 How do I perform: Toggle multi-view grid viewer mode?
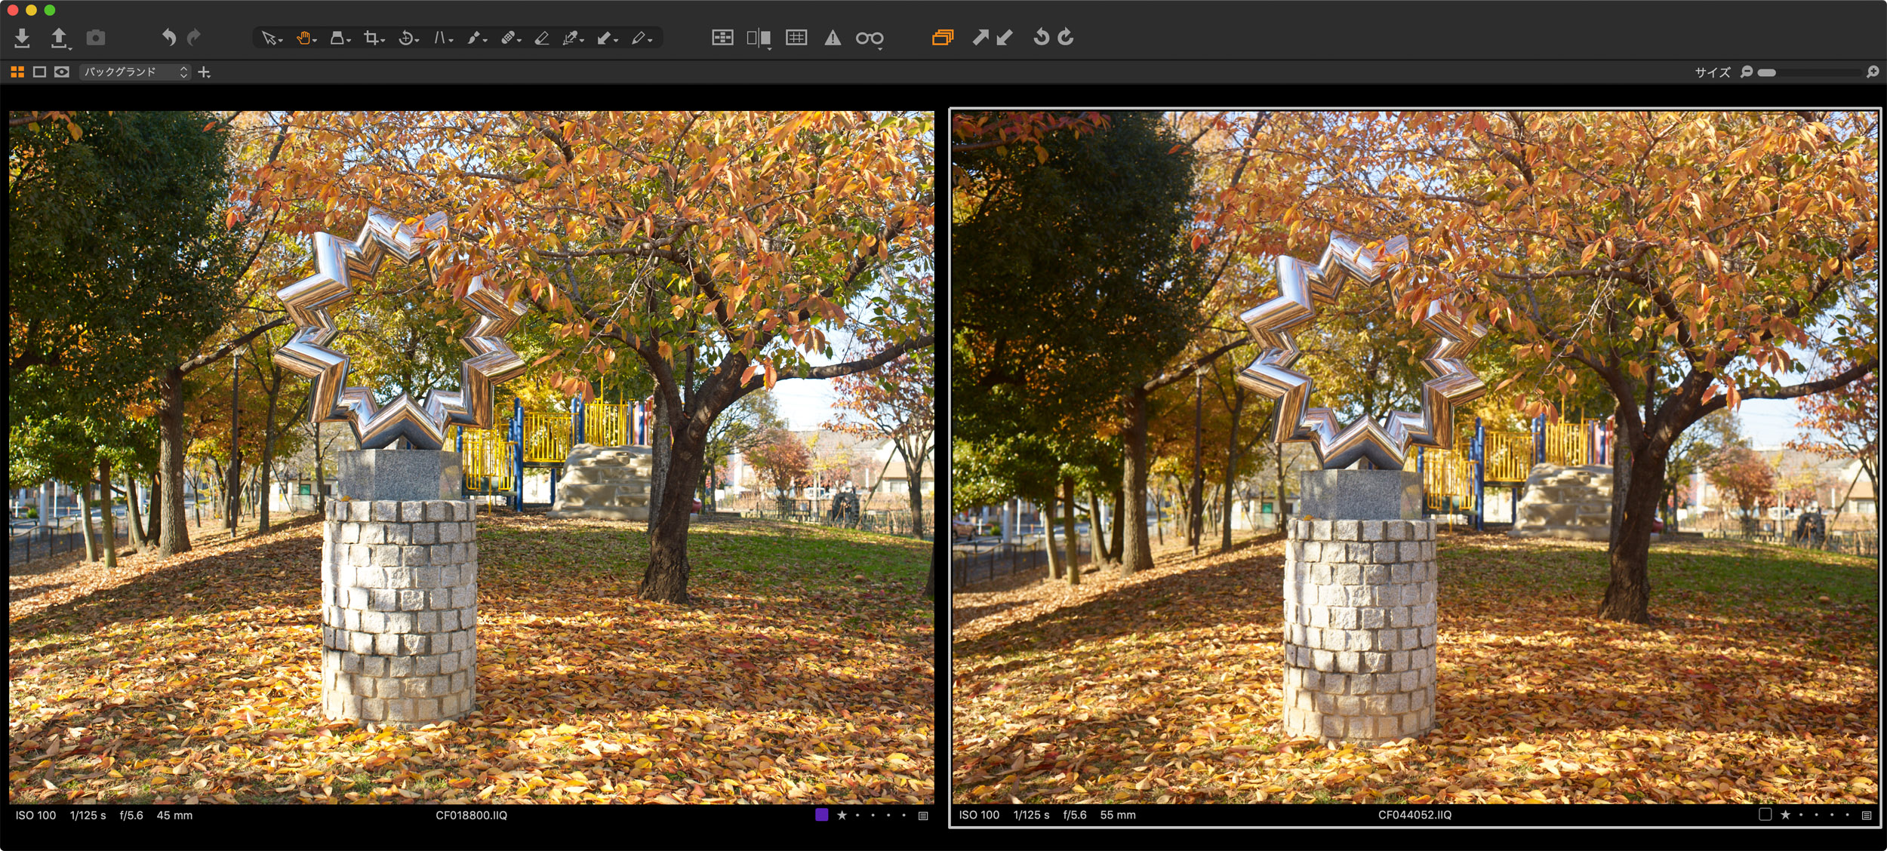click(x=17, y=72)
